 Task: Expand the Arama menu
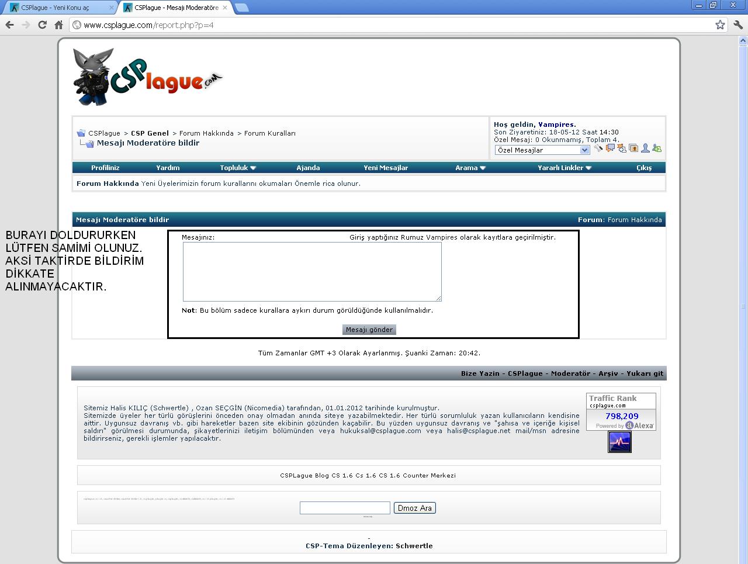click(470, 168)
